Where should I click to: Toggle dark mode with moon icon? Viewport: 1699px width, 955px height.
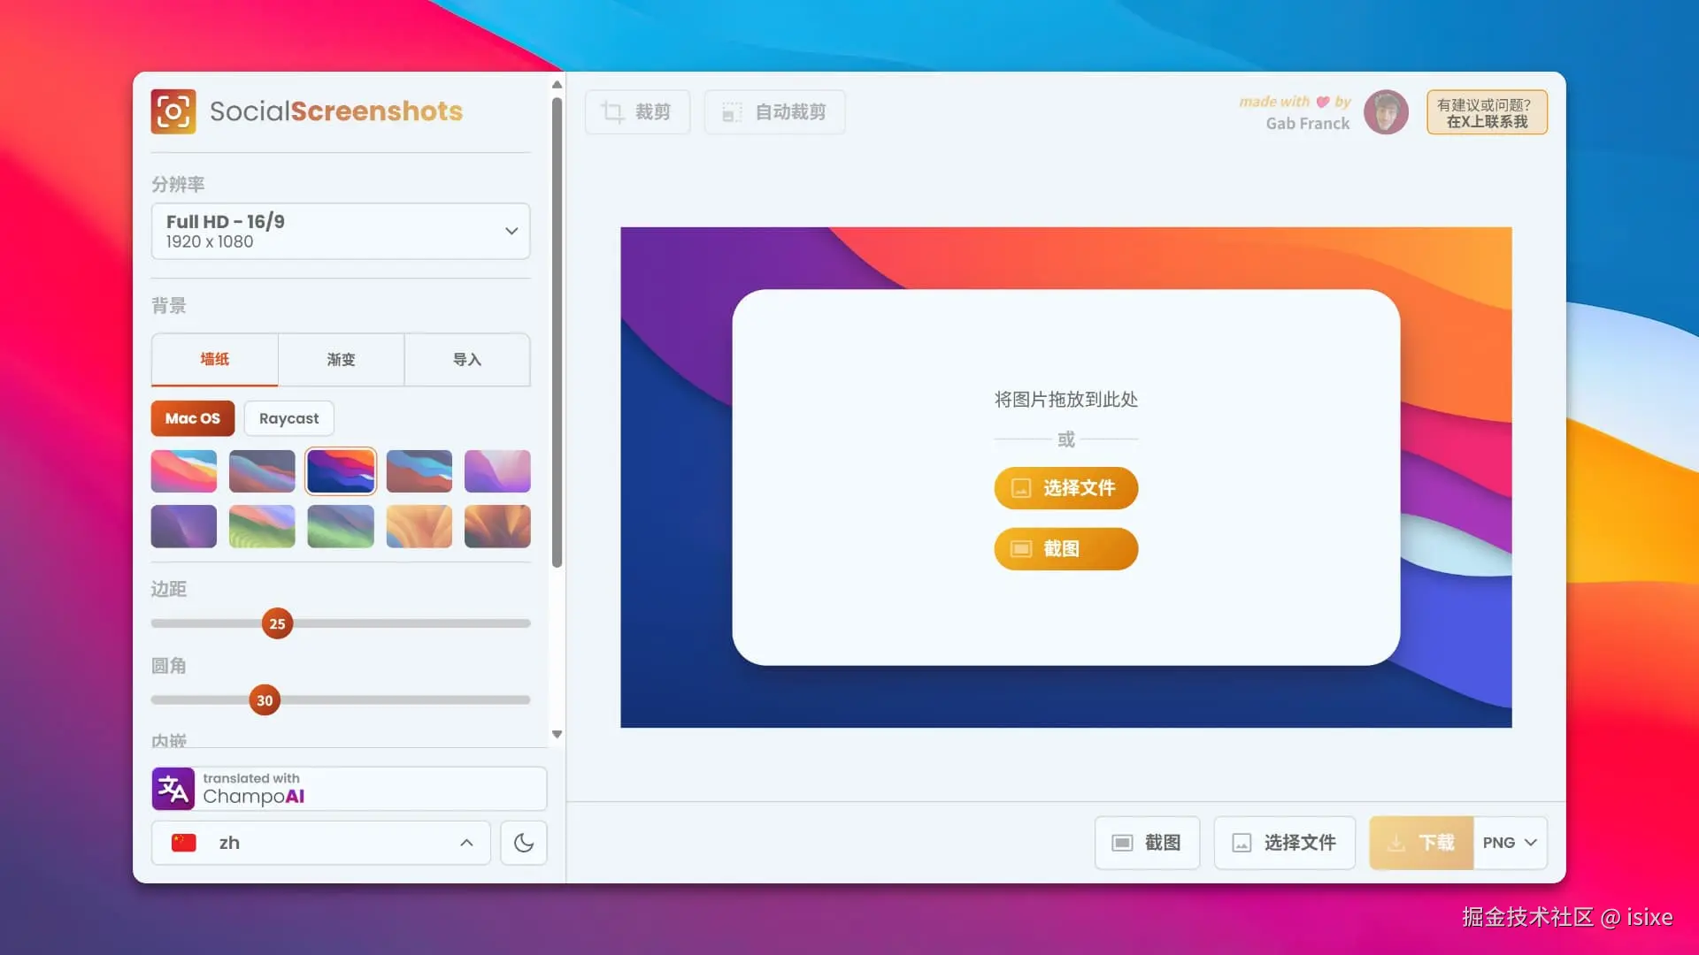524,843
